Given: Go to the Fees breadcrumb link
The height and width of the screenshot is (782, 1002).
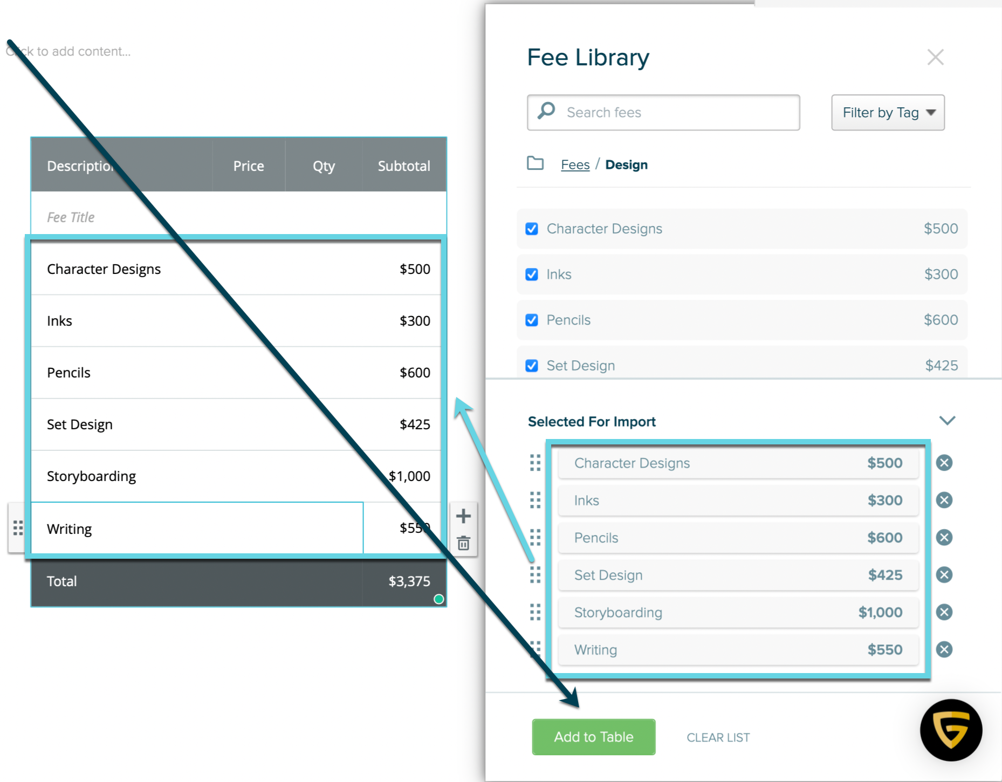Looking at the screenshot, I should (x=575, y=165).
